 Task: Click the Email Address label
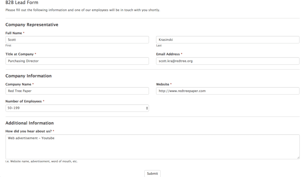168,54
